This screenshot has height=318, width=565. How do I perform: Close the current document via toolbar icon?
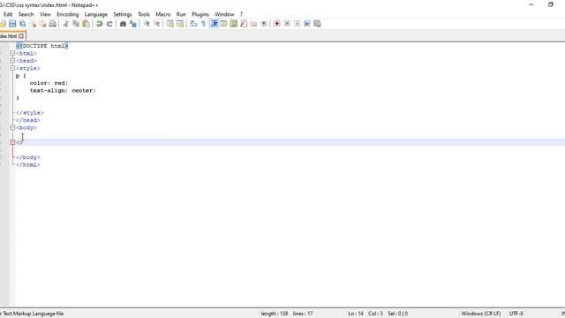(x=33, y=24)
